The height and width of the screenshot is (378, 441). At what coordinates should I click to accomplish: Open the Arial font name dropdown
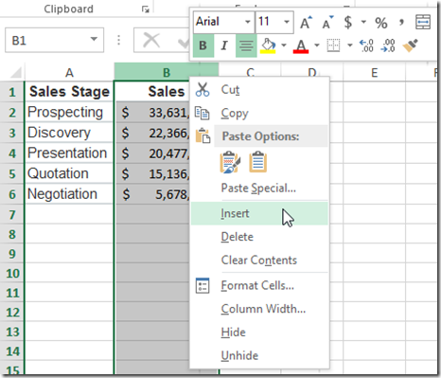[x=248, y=22]
